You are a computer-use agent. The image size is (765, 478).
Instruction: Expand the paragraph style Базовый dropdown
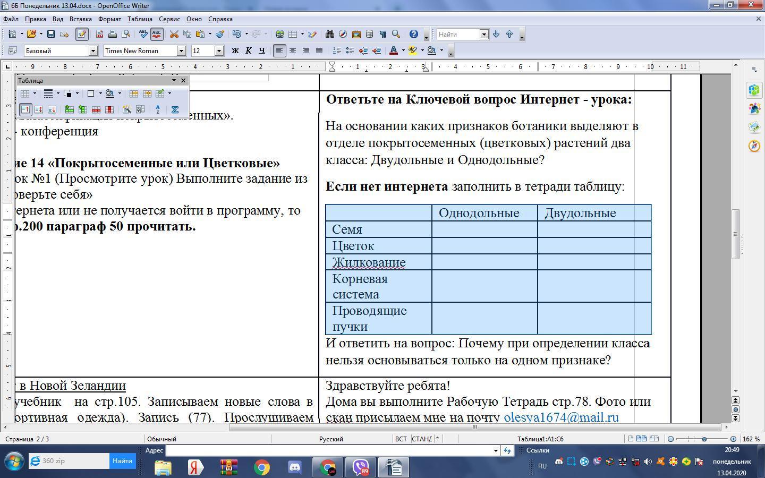pos(93,51)
